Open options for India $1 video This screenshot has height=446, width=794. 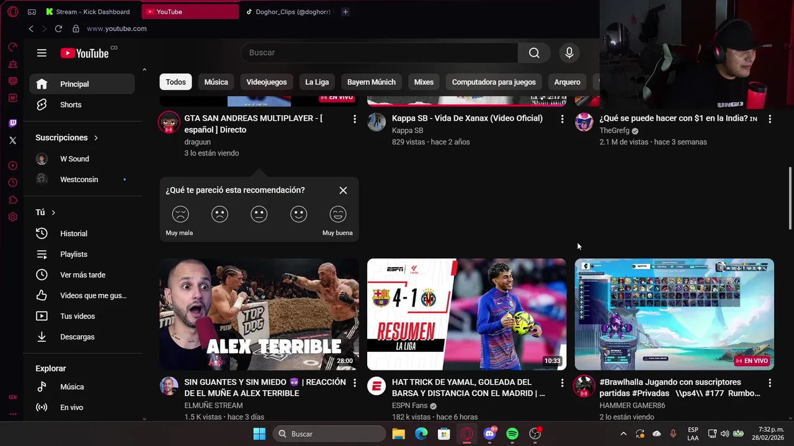pos(770,118)
